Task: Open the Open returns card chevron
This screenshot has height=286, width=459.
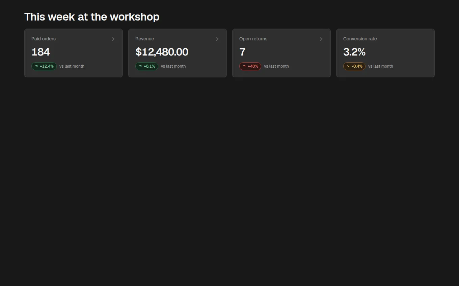Action: pyautogui.click(x=321, y=39)
